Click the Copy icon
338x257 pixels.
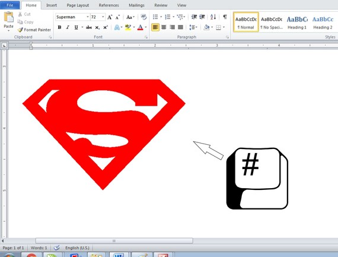[x=20, y=22]
